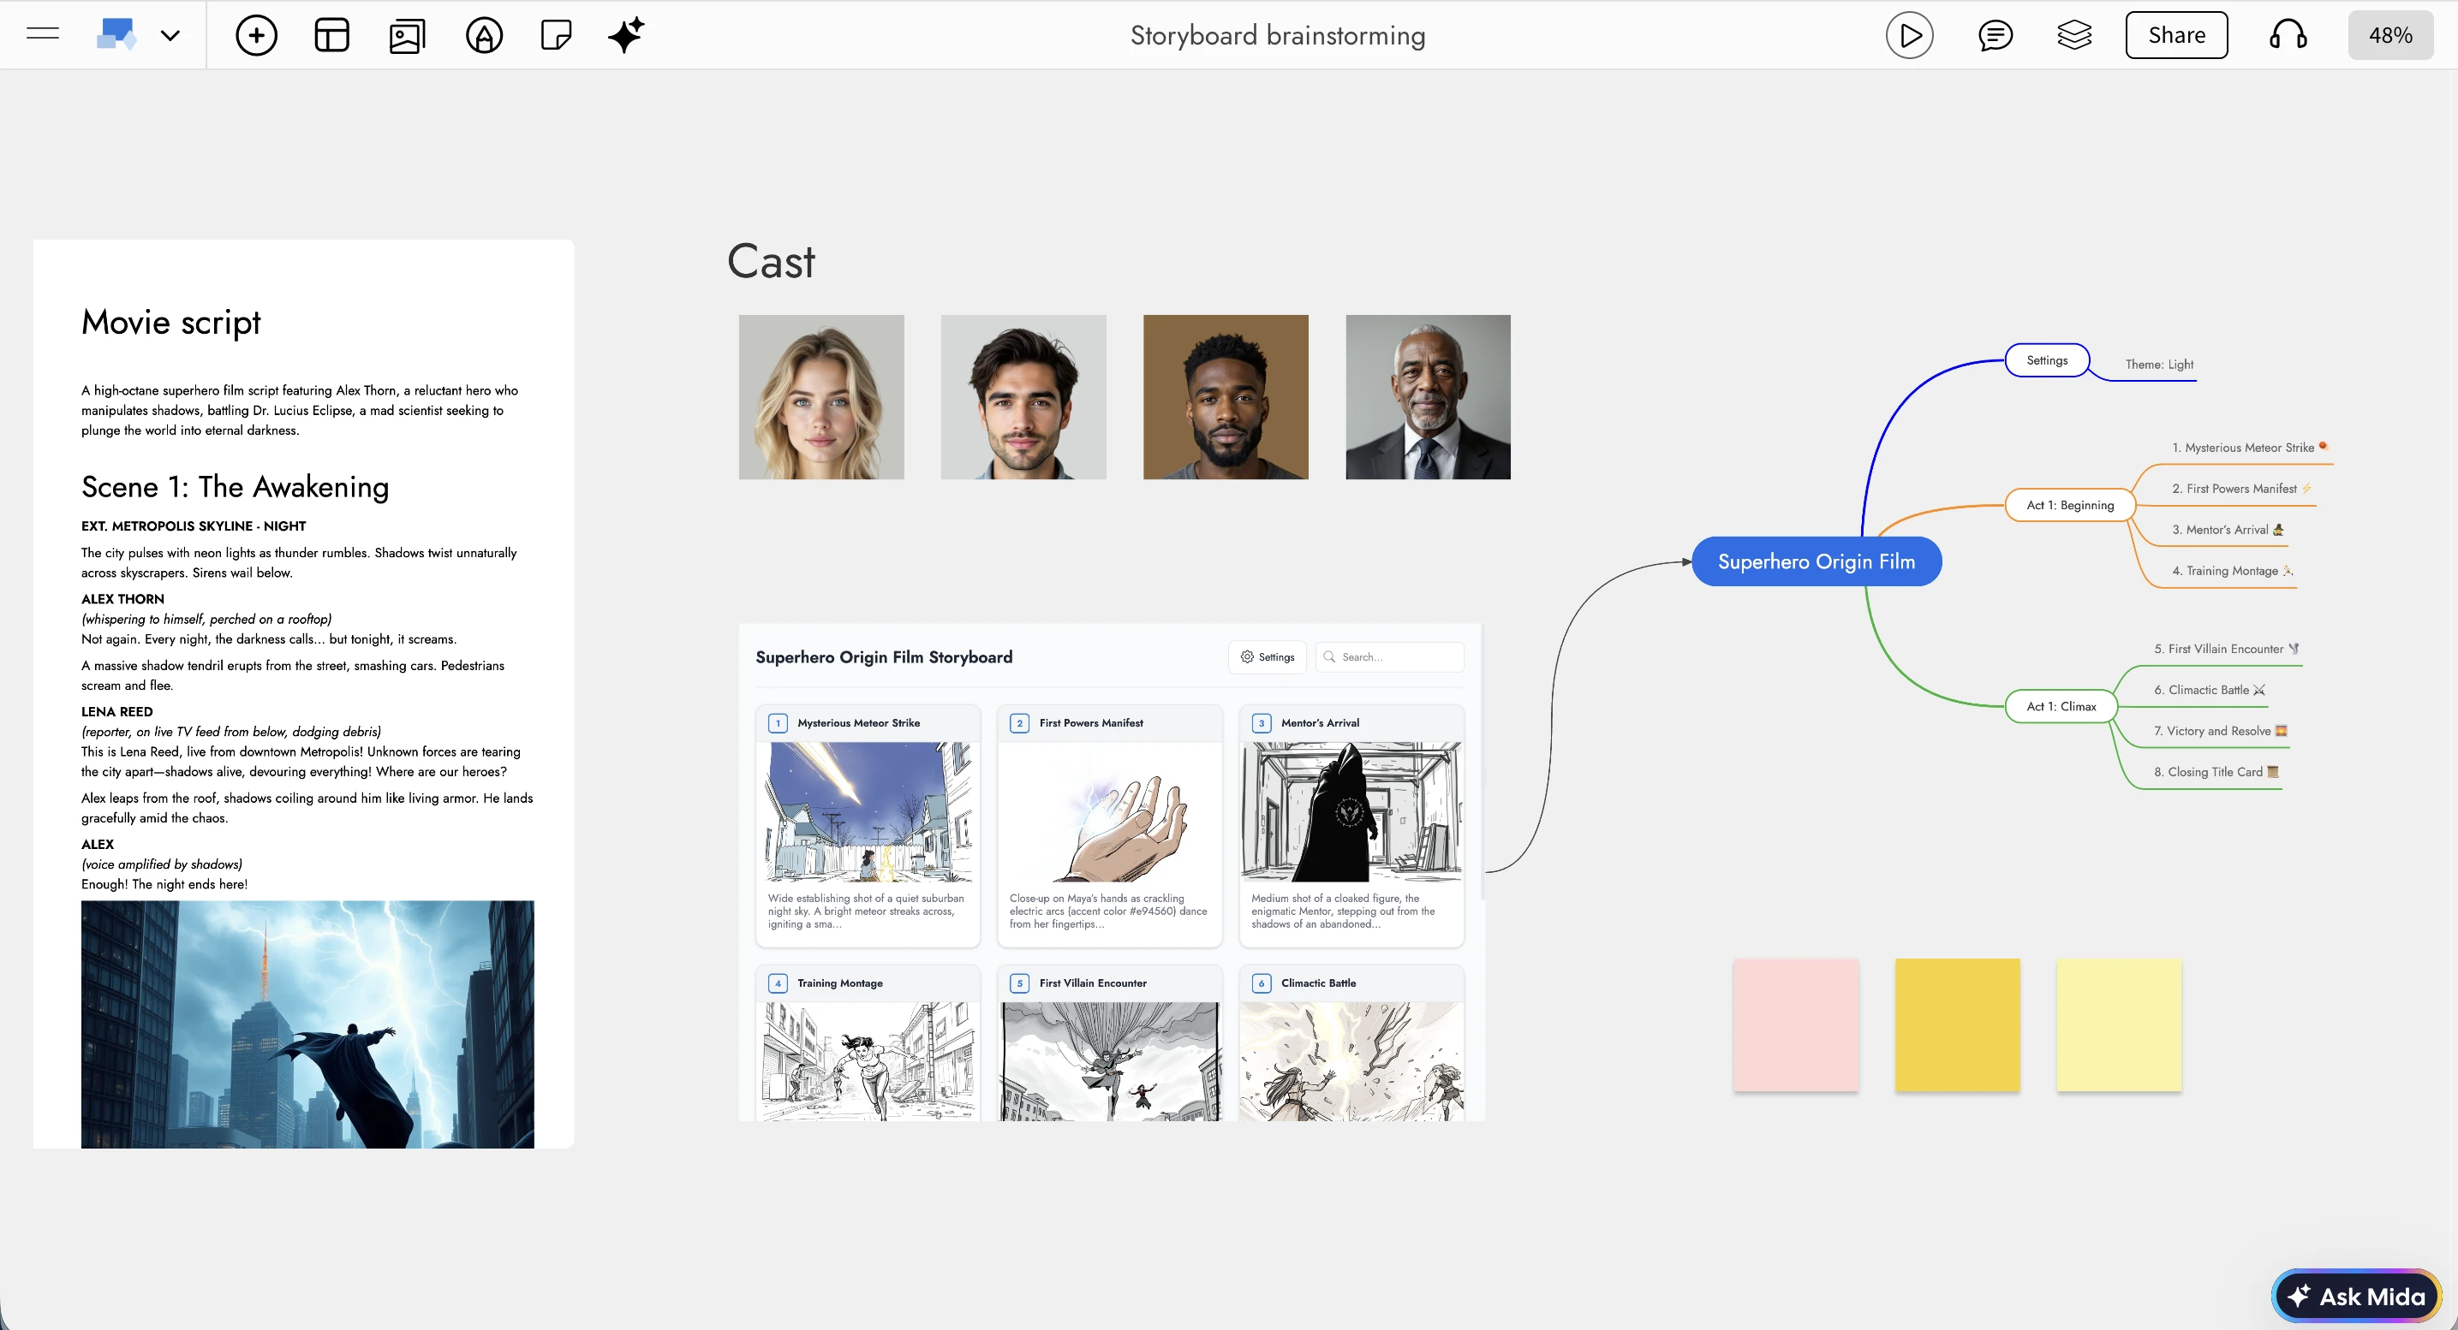Open the layers panel icon
The image size is (2458, 1330).
pyautogui.click(x=2073, y=35)
